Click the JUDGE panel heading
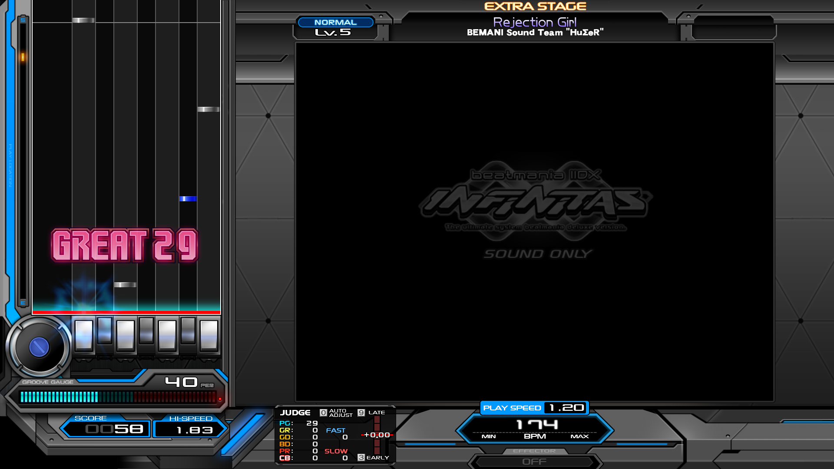834x469 pixels. coord(295,413)
